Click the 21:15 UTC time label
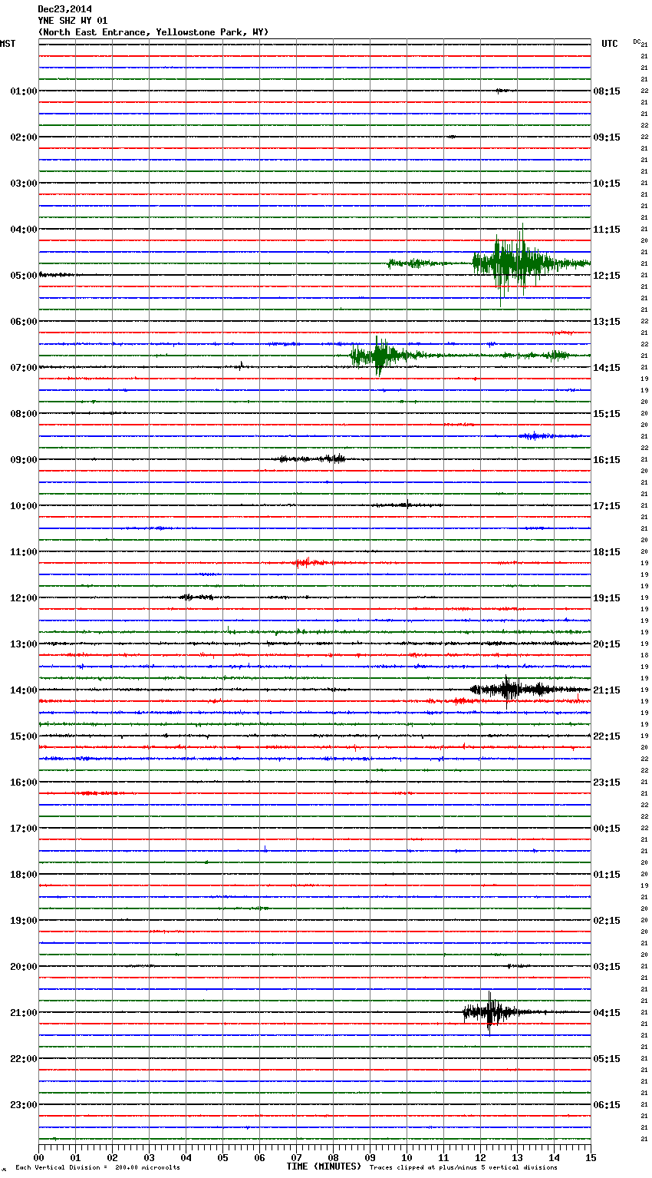The image size is (652, 1178). click(607, 690)
